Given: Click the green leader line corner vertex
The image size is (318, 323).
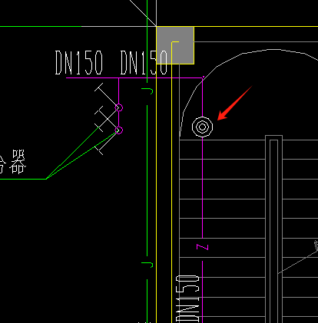Looking at the screenshot, I should tap(46, 179).
